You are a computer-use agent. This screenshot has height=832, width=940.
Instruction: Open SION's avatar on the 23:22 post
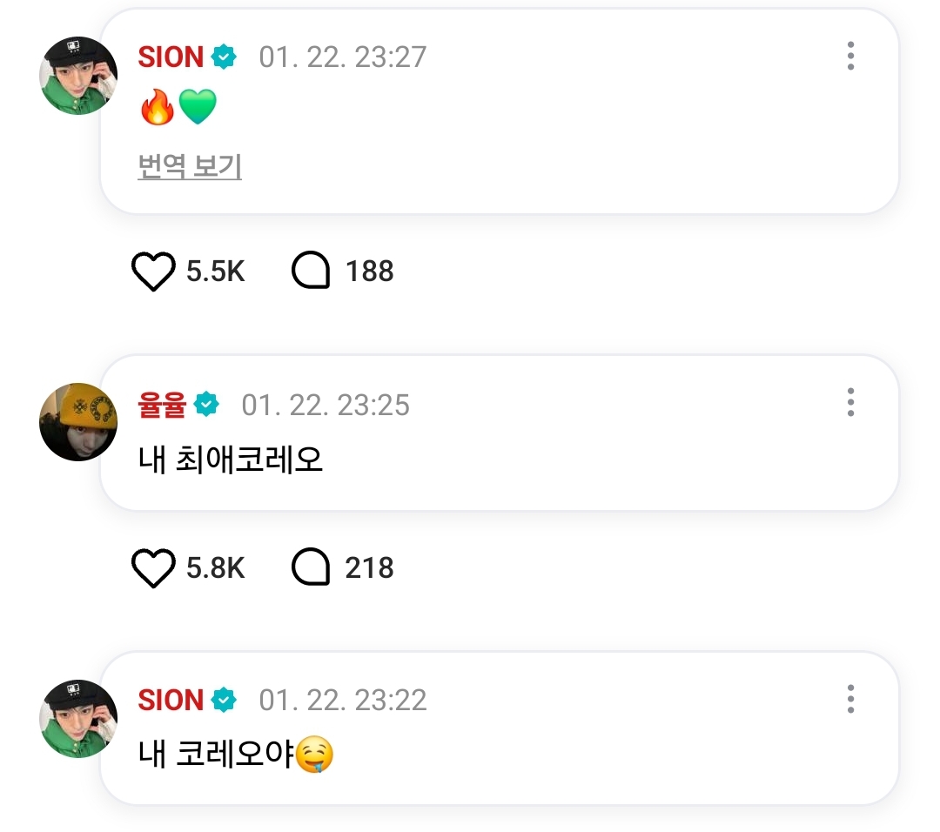[x=78, y=719]
